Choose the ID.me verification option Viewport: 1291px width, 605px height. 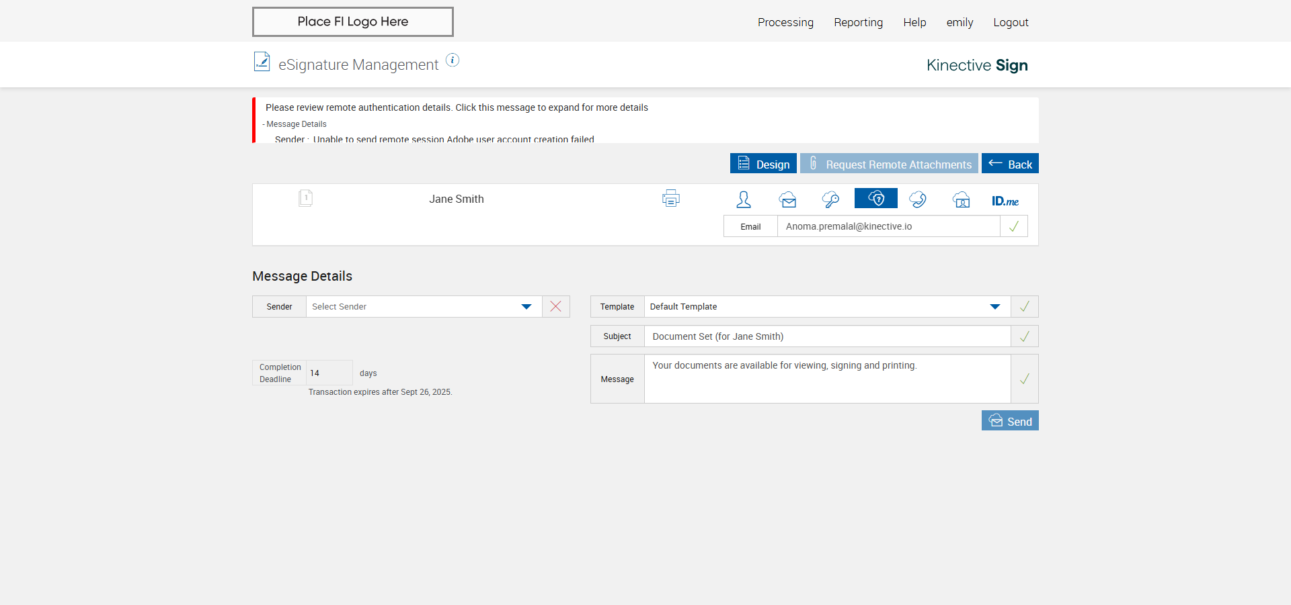[x=1005, y=201]
